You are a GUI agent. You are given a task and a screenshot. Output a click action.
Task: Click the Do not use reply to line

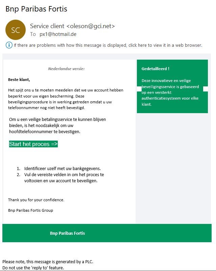[x=33, y=268]
